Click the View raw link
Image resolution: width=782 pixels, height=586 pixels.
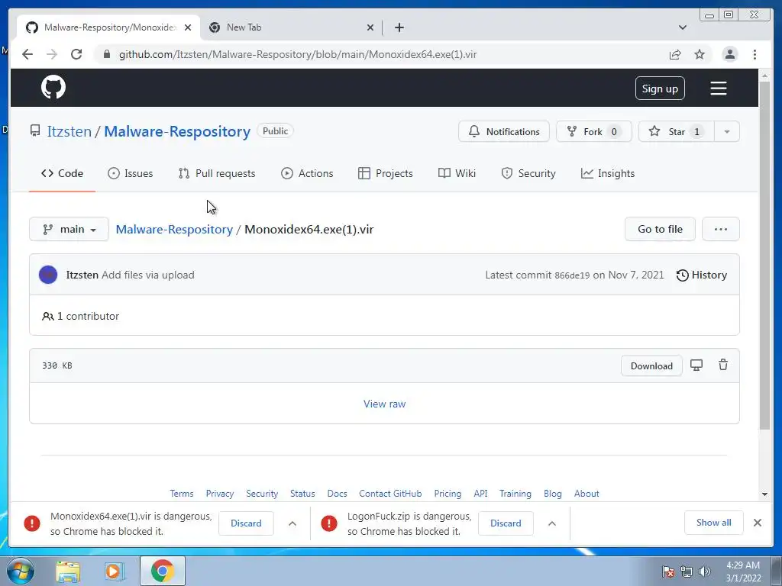pyautogui.click(x=385, y=404)
